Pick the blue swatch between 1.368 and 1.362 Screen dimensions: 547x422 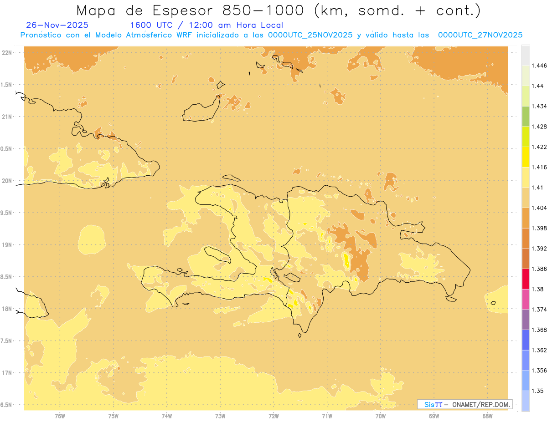pyautogui.click(x=526, y=340)
